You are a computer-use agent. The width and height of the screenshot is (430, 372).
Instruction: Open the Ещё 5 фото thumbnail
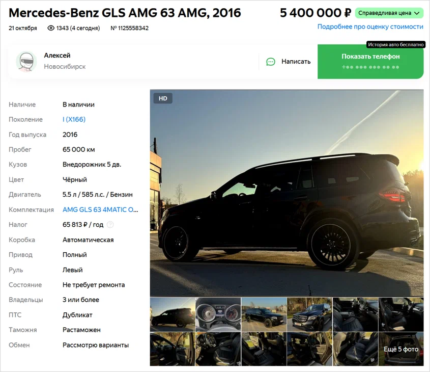401,349
